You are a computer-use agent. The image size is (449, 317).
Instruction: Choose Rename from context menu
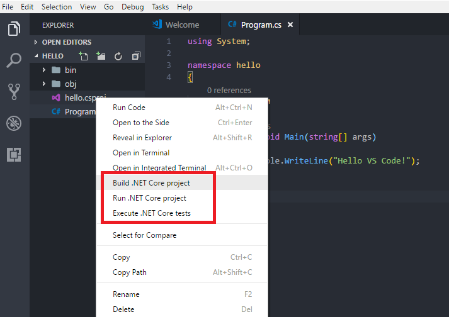[183, 294]
